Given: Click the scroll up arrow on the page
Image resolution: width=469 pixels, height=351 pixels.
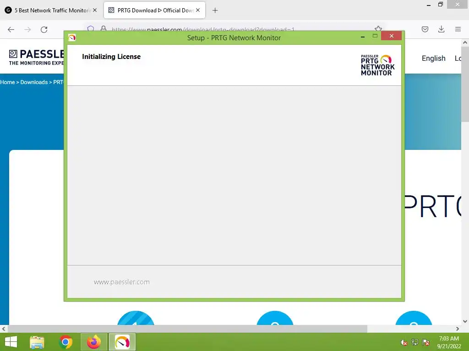Looking at the screenshot, I should point(465,43).
